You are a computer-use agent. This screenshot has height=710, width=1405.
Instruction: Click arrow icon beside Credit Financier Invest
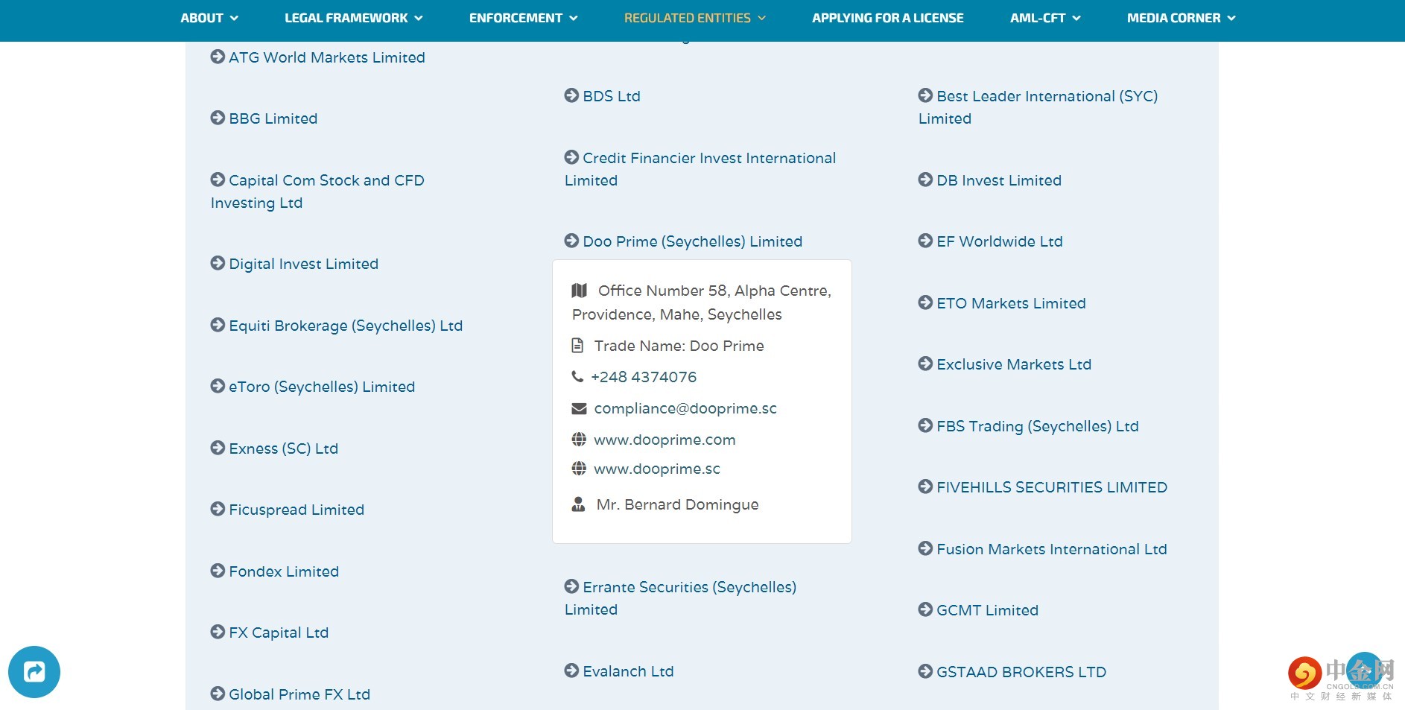(x=571, y=157)
